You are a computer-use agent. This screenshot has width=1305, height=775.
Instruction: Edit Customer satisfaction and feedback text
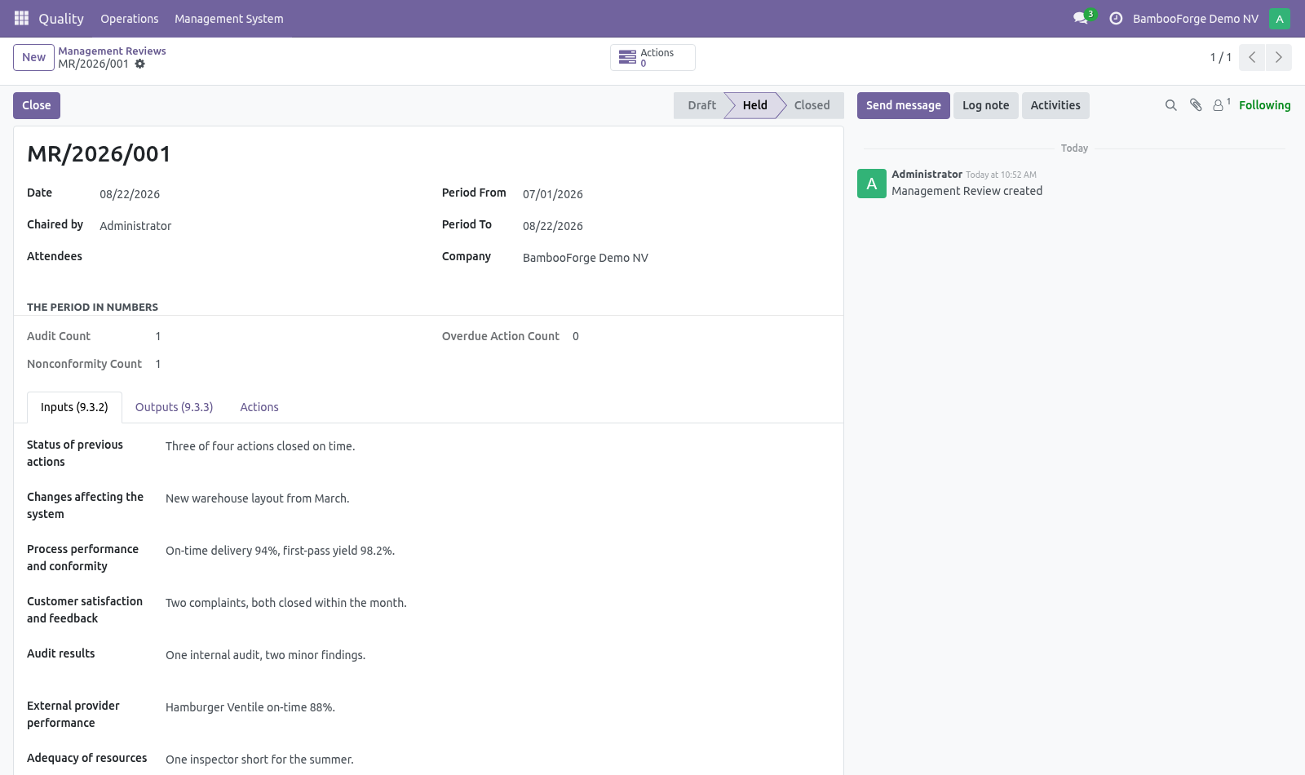coord(498,603)
